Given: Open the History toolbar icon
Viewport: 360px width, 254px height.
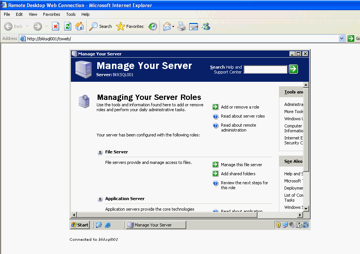Looking at the screenshot, I should pos(153,26).
